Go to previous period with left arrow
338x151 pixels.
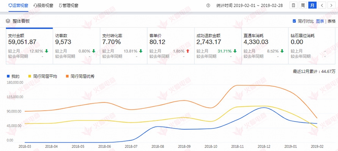pos(322,5)
